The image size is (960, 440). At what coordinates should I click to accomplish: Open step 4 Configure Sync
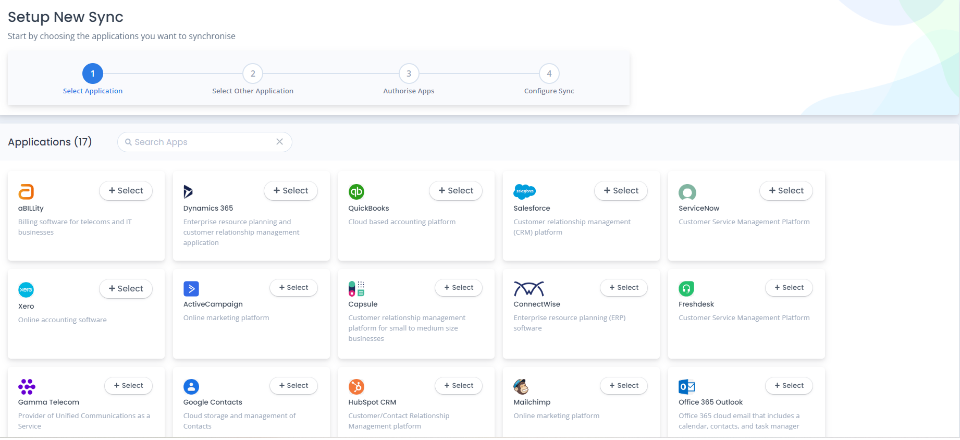coord(549,74)
